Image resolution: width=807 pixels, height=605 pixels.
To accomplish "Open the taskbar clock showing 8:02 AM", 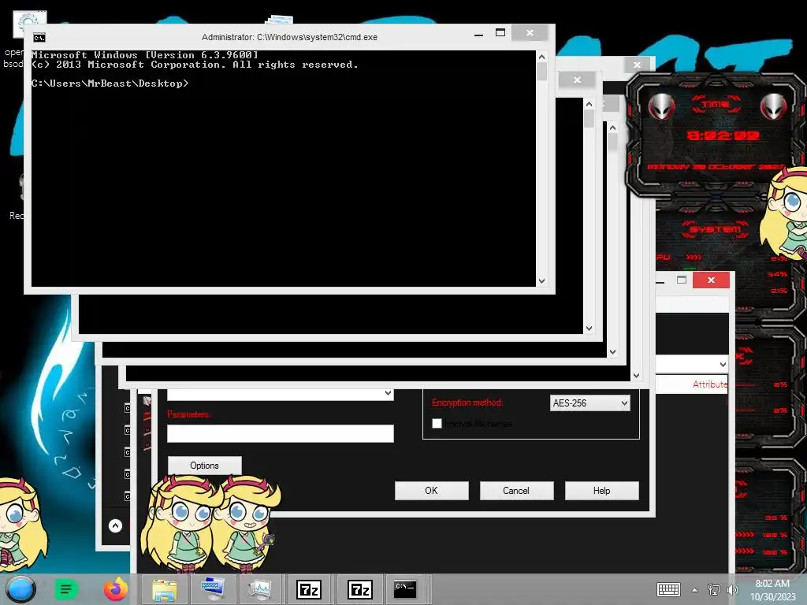I will coord(772,590).
